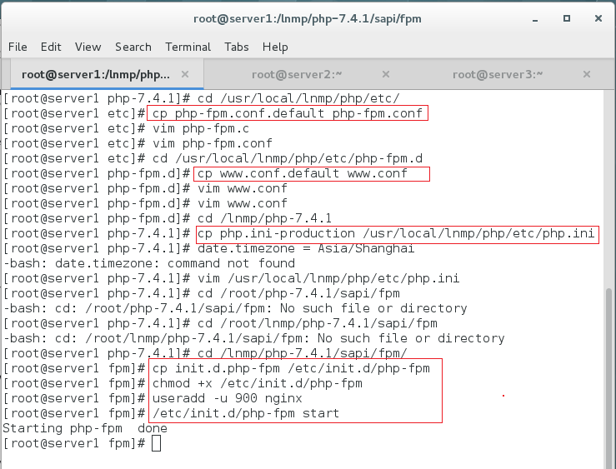The height and width of the screenshot is (469, 616).
Task: Click 'vim /usr/local/lnmp/php/etc/php.ini' command
Action: point(328,278)
